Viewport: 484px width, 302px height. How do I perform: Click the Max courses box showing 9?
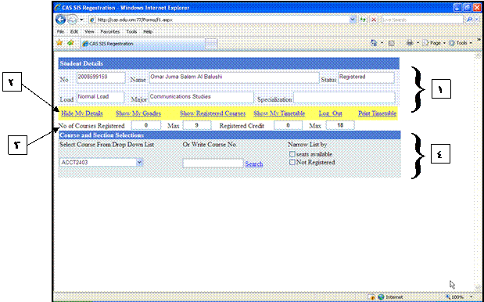[x=197, y=125]
